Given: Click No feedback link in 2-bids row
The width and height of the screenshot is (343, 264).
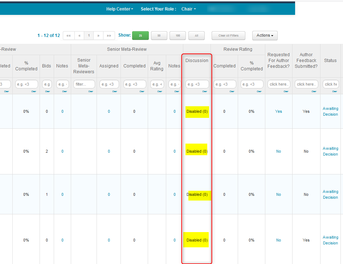Looking at the screenshot, I should [x=278, y=151].
